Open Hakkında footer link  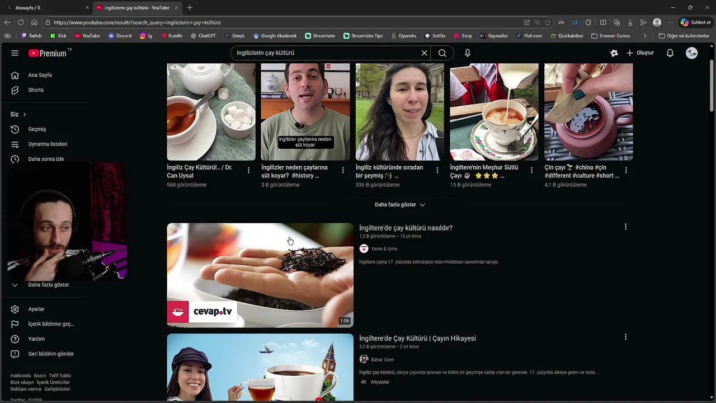pos(20,376)
